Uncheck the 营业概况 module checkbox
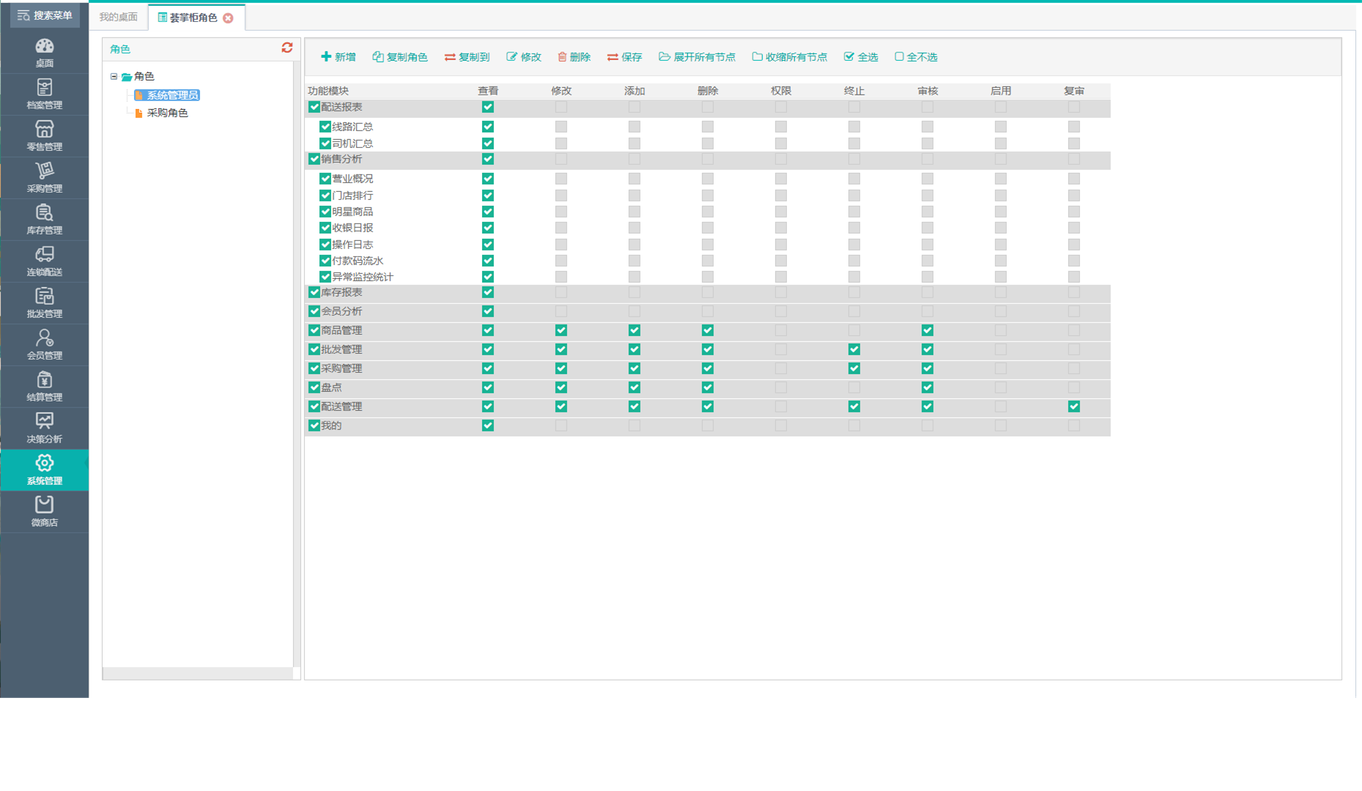Image resolution: width=1362 pixels, height=791 pixels. [325, 179]
